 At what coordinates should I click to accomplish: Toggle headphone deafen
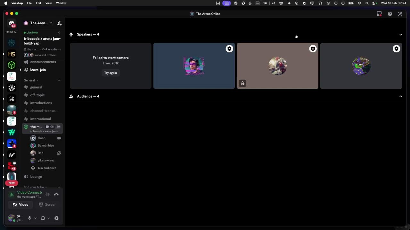click(x=43, y=218)
